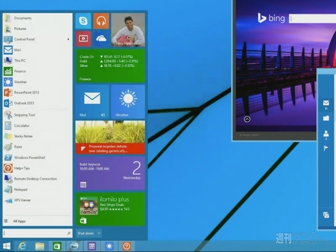Open Help+Tips from the list
Screen dimensions: 336x252
pos(38,168)
